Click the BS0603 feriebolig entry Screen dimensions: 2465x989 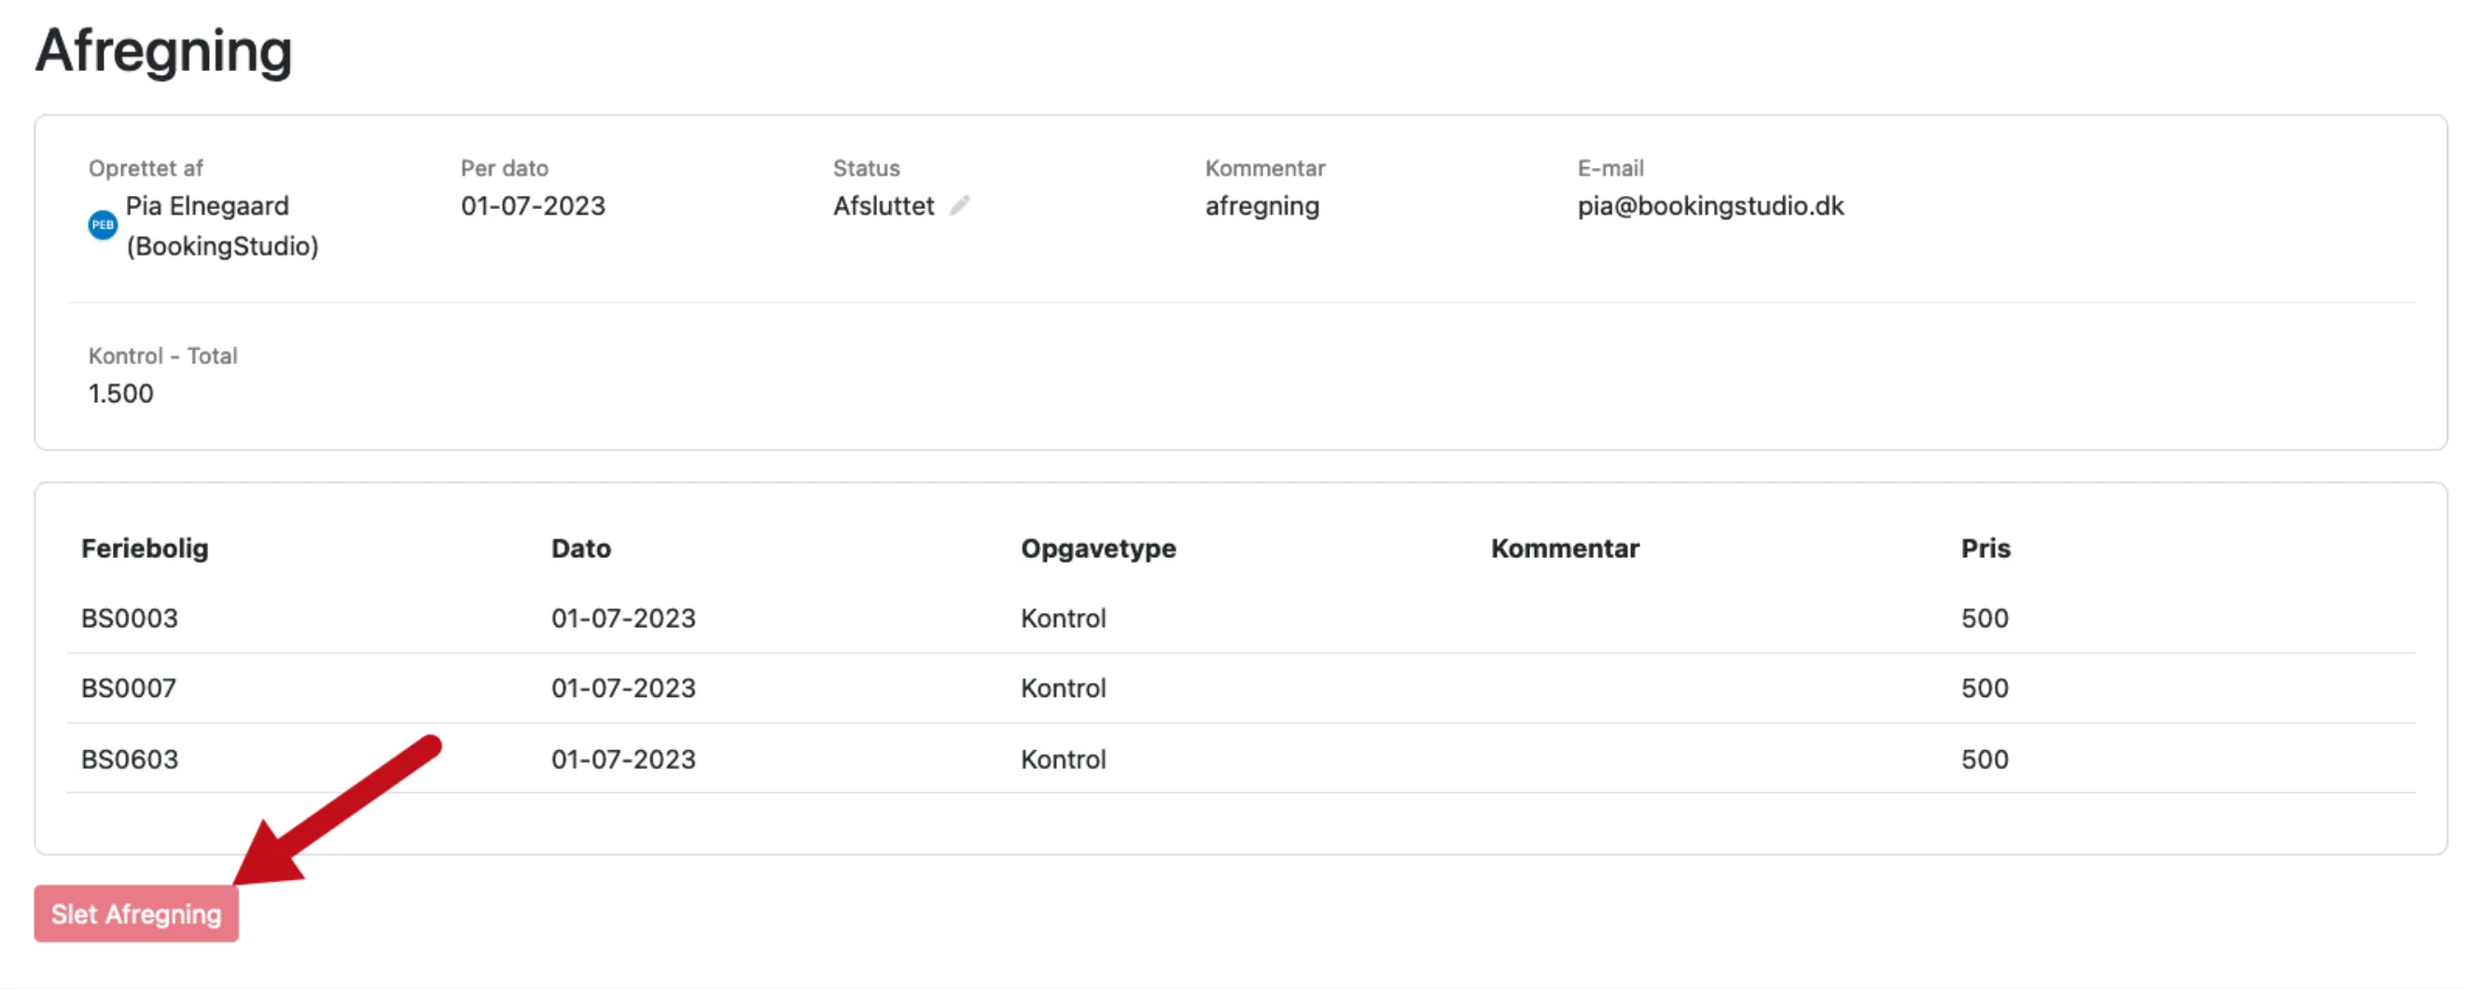click(129, 759)
